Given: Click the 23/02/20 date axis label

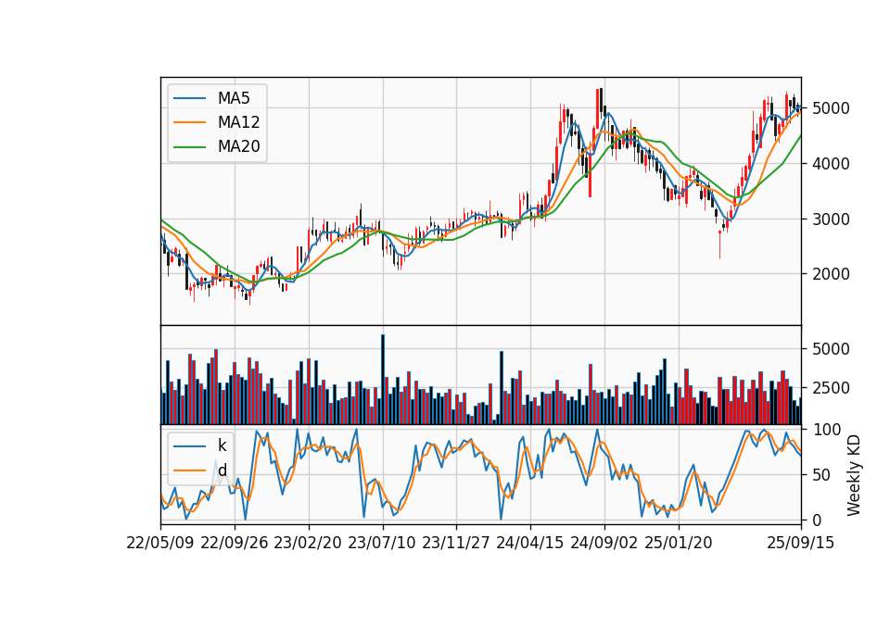Looking at the screenshot, I should pyautogui.click(x=308, y=544).
